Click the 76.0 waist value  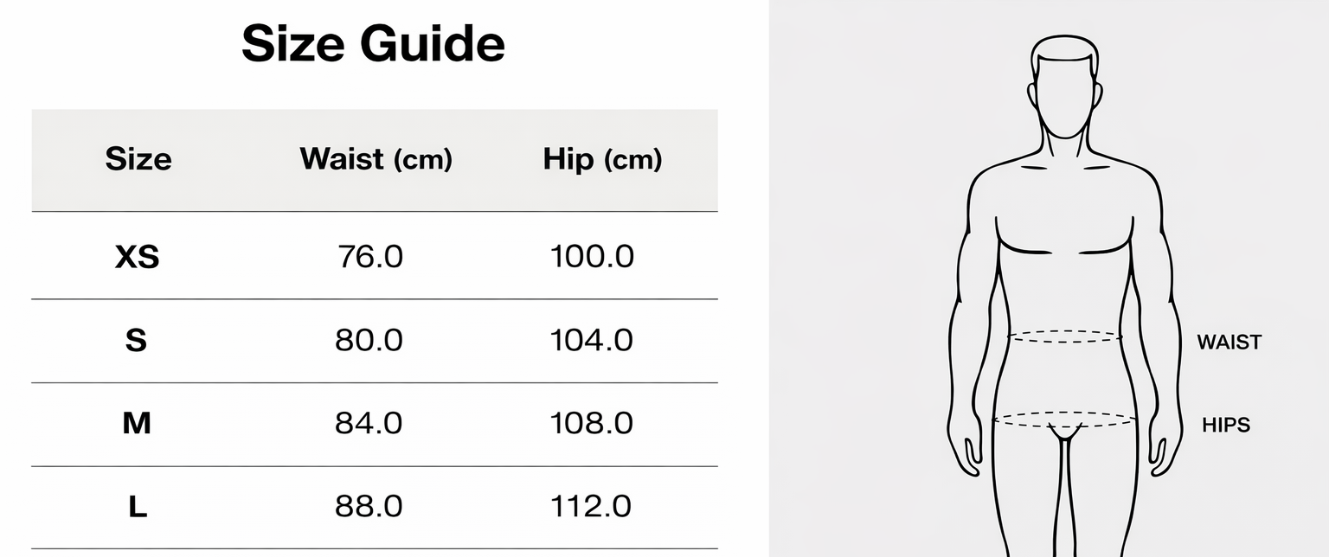coord(369,257)
